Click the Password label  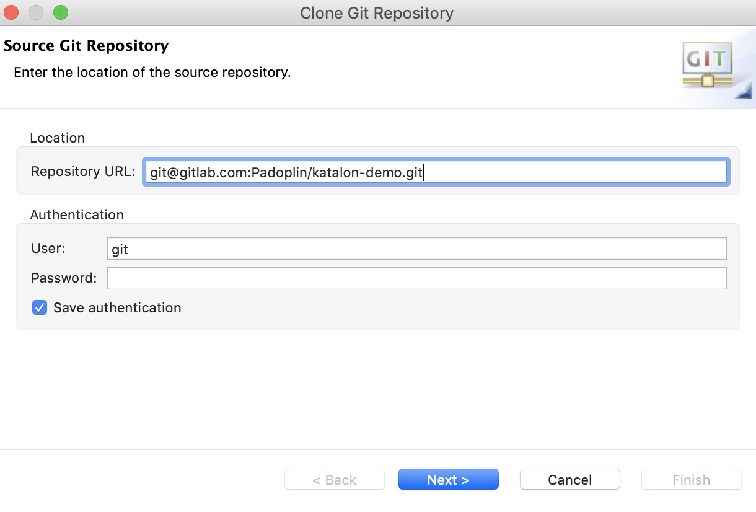coord(63,278)
